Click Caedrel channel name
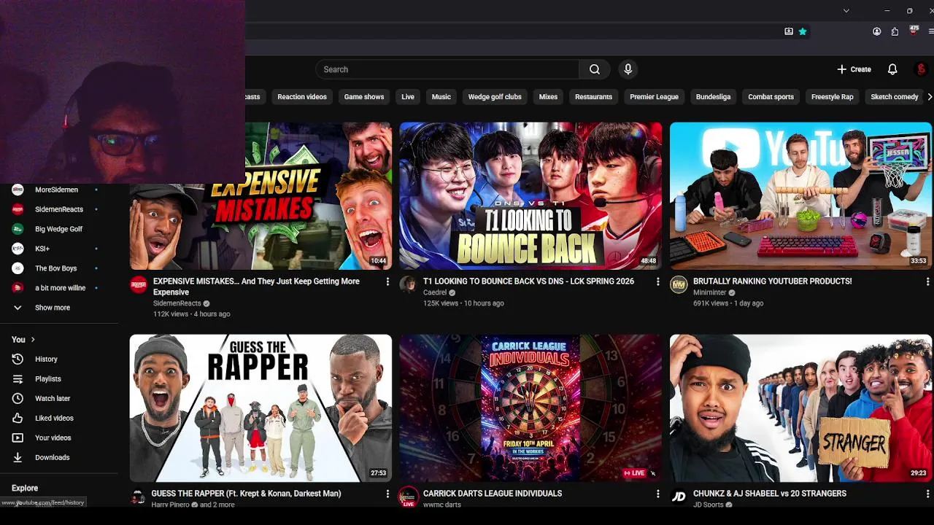 tap(435, 292)
